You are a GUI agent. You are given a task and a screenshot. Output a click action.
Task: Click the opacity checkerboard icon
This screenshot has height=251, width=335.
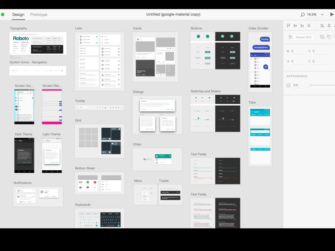(x=288, y=85)
